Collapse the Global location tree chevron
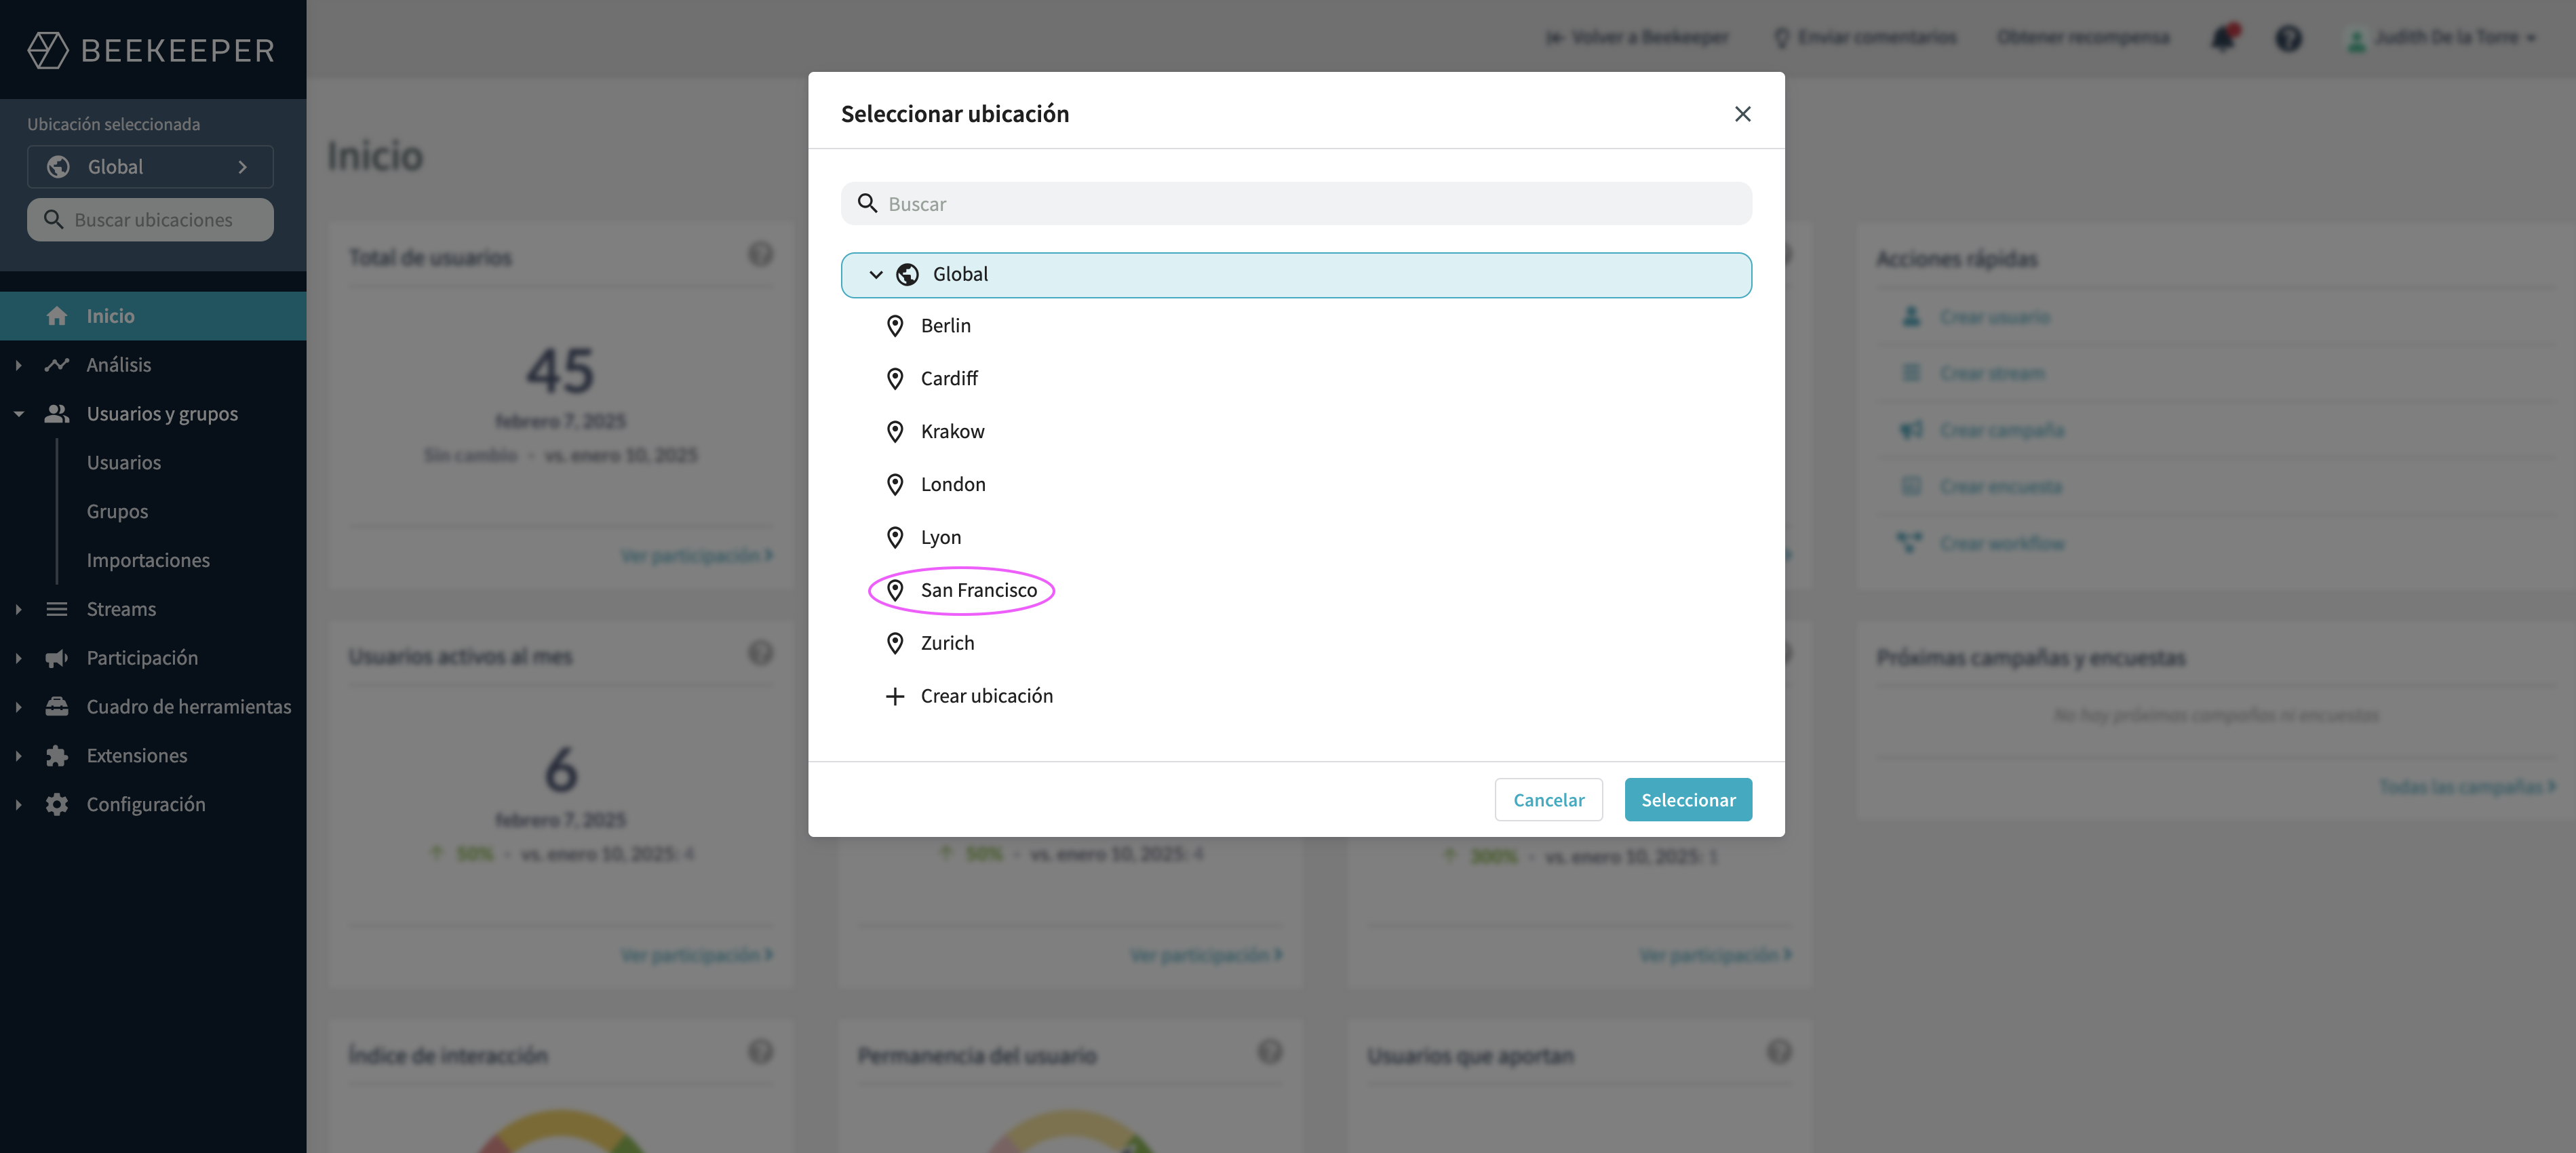Image resolution: width=2576 pixels, height=1153 pixels. click(x=876, y=275)
